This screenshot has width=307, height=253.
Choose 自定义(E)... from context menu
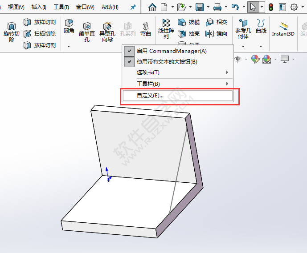click(x=178, y=96)
